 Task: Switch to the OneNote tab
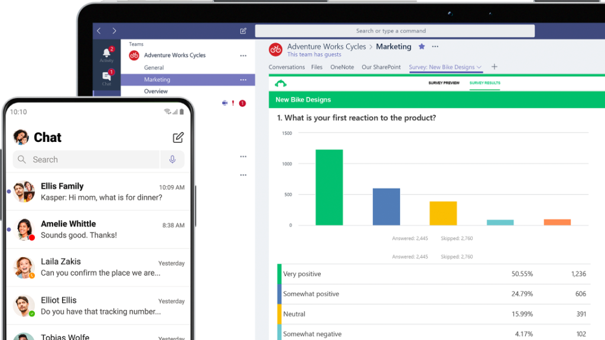pyautogui.click(x=342, y=67)
